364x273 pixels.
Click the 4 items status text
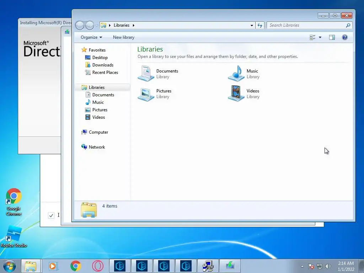click(110, 206)
